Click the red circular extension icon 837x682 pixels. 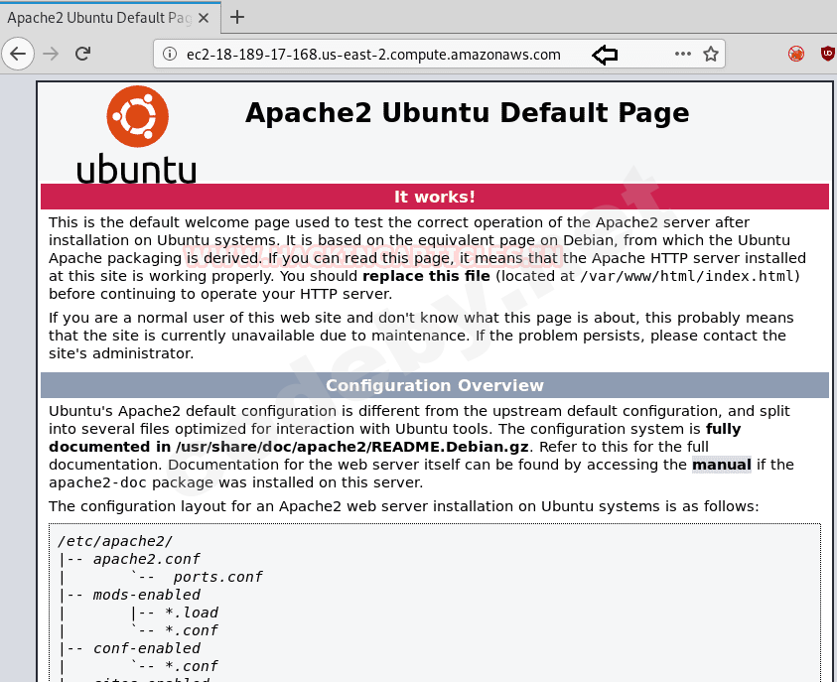point(796,54)
